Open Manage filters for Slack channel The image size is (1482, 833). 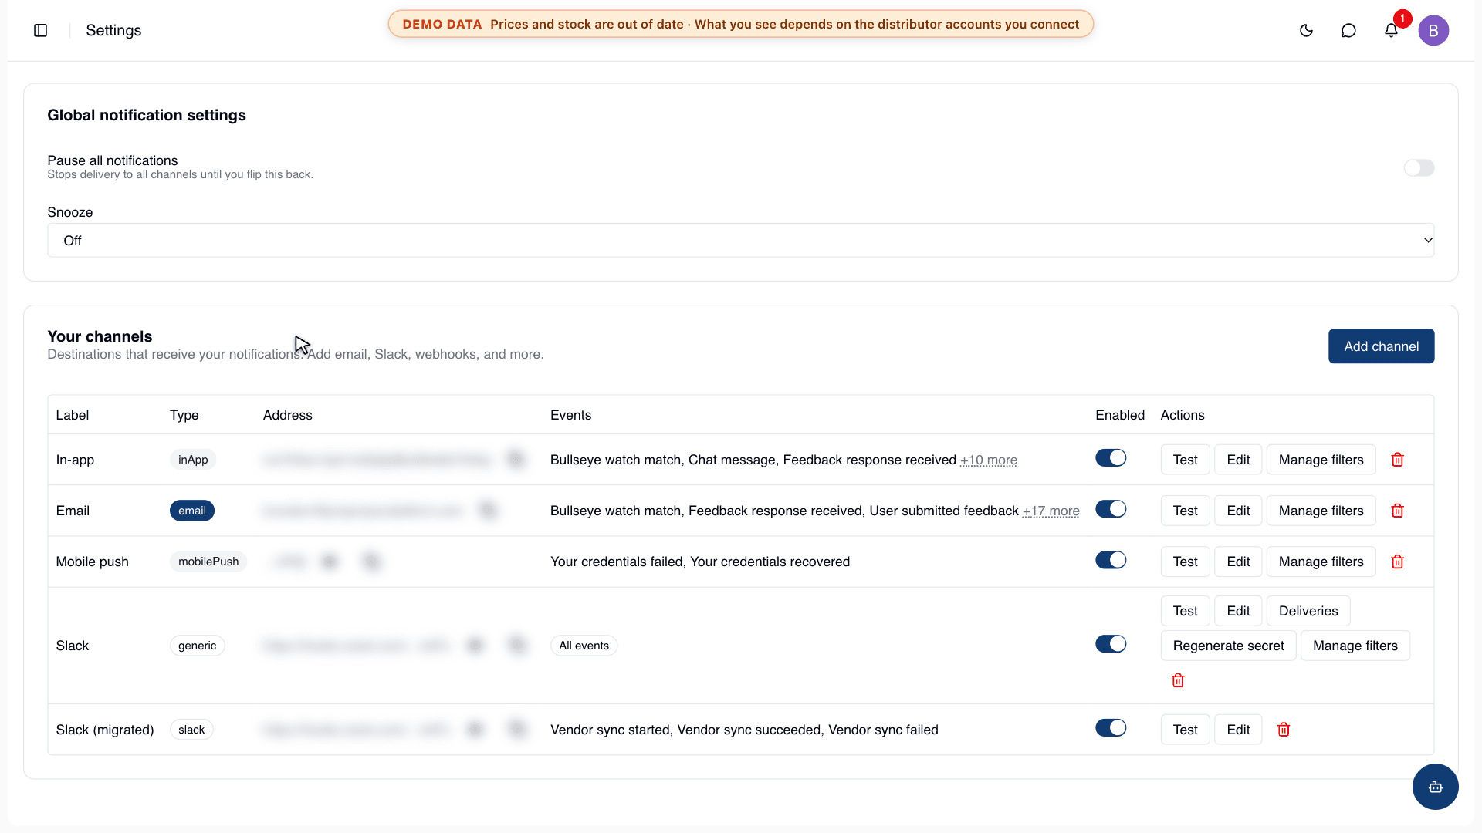(x=1355, y=646)
